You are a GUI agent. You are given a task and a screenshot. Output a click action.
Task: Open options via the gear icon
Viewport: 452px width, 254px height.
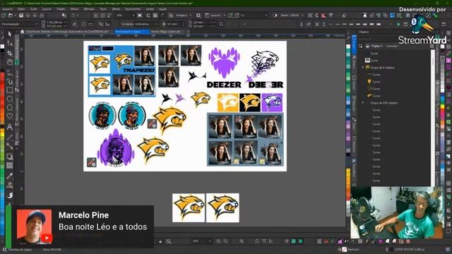198,16
